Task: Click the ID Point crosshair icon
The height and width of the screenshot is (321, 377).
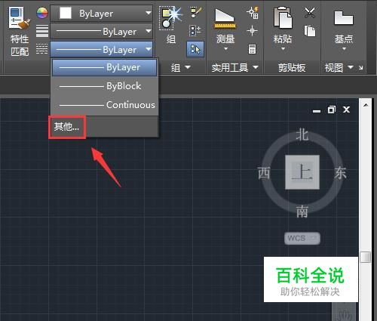Action: (x=252, y=31)
